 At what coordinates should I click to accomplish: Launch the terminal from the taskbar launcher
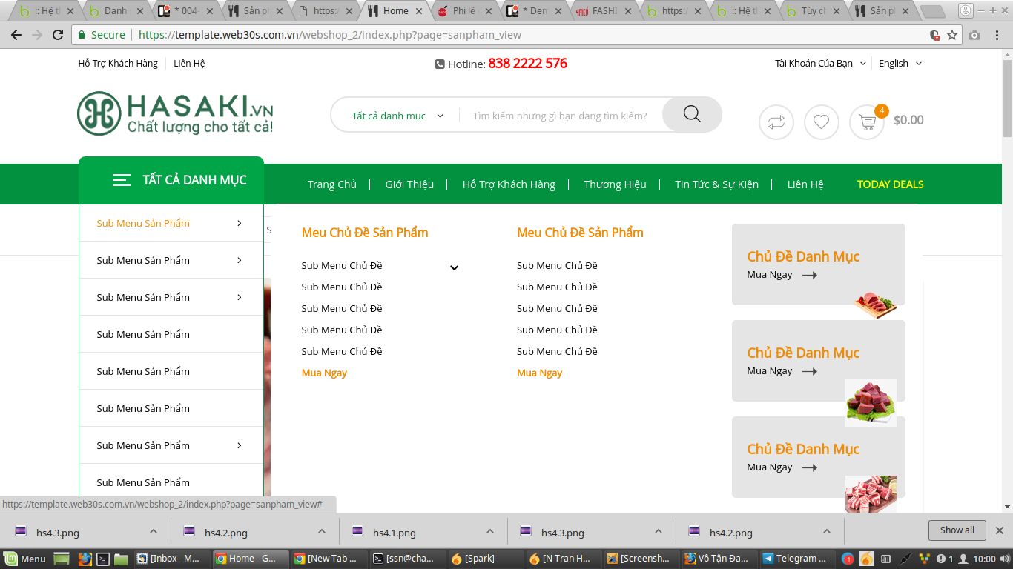pos(104,559)
